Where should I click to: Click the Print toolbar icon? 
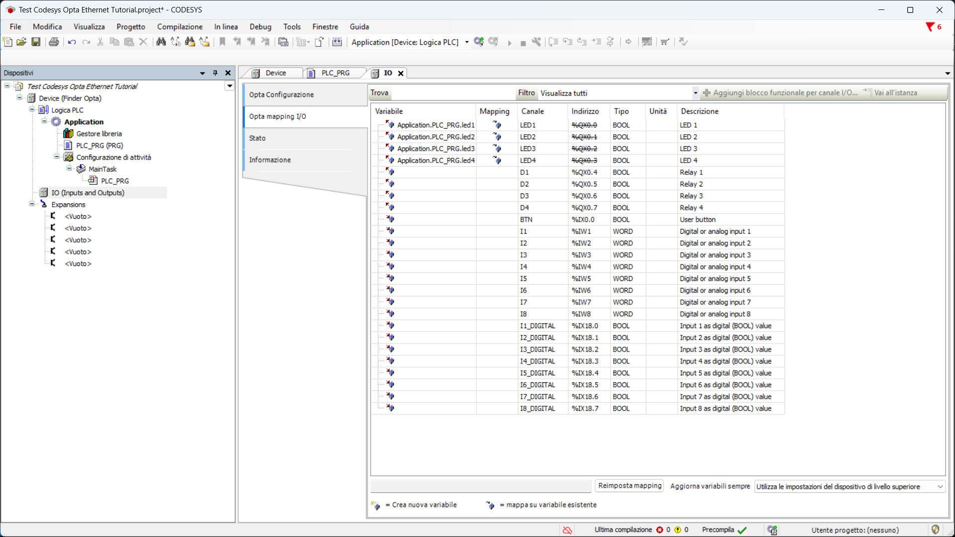point(54,42)
